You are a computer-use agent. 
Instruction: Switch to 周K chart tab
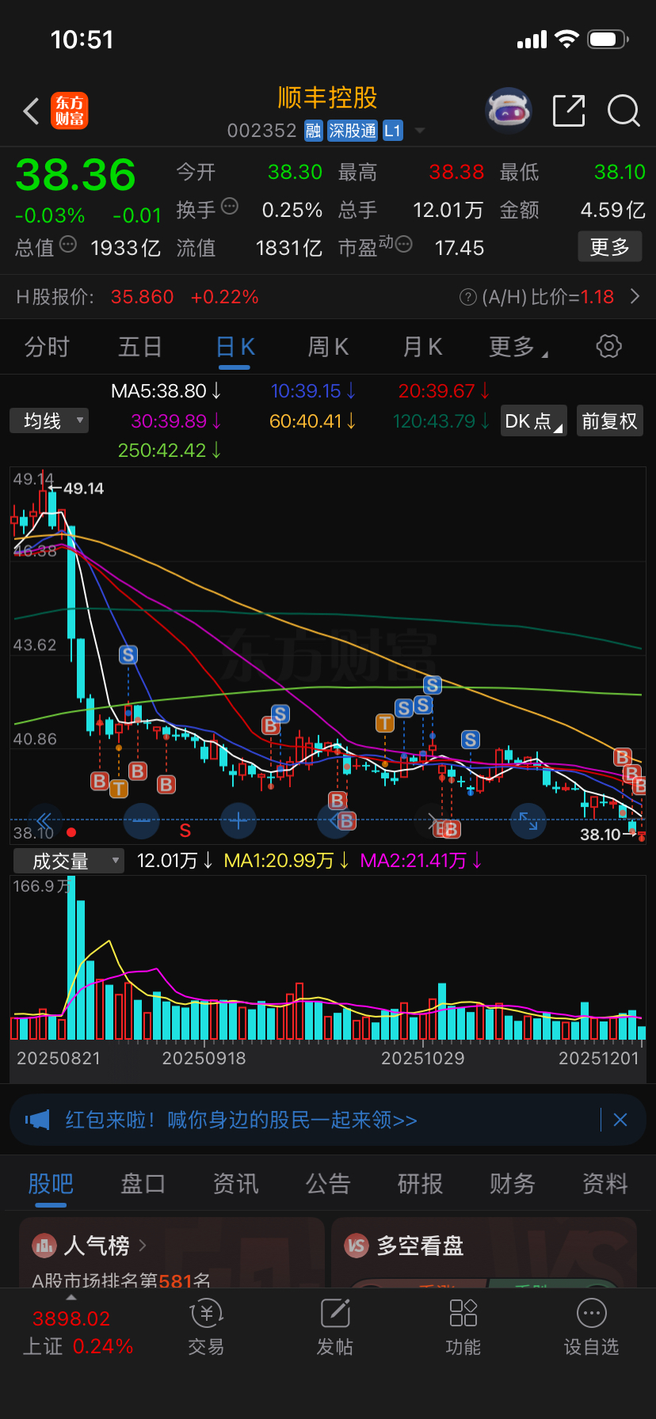(x=328, y=347)
